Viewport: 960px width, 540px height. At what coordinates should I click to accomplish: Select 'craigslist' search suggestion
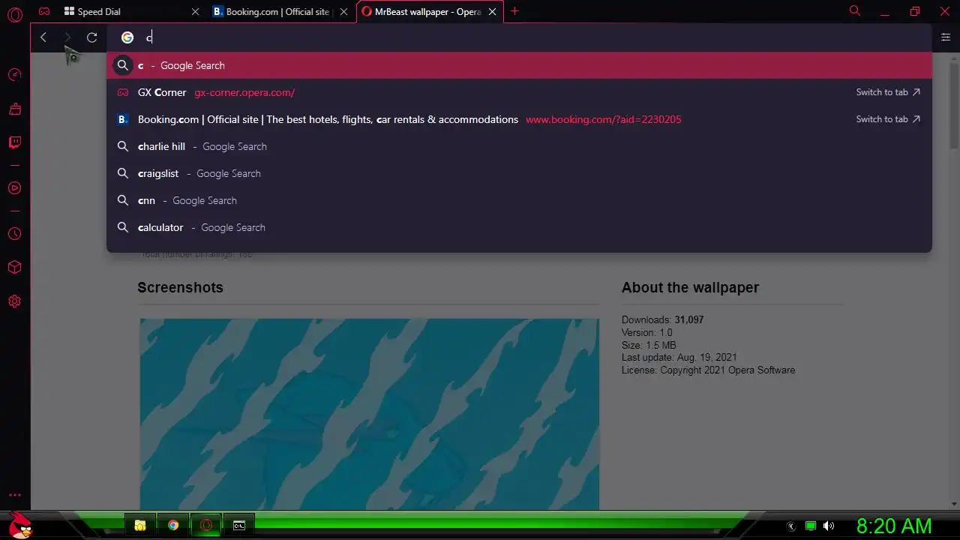point(519,173)
